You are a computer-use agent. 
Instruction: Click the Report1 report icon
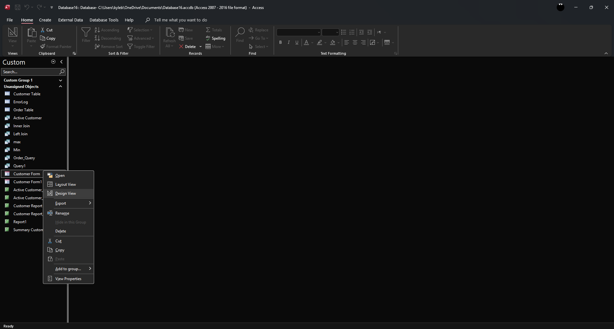tap(7, 222)
